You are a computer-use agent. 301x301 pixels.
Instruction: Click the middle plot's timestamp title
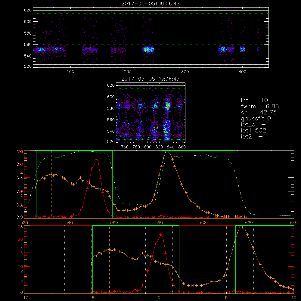(151, 79)
